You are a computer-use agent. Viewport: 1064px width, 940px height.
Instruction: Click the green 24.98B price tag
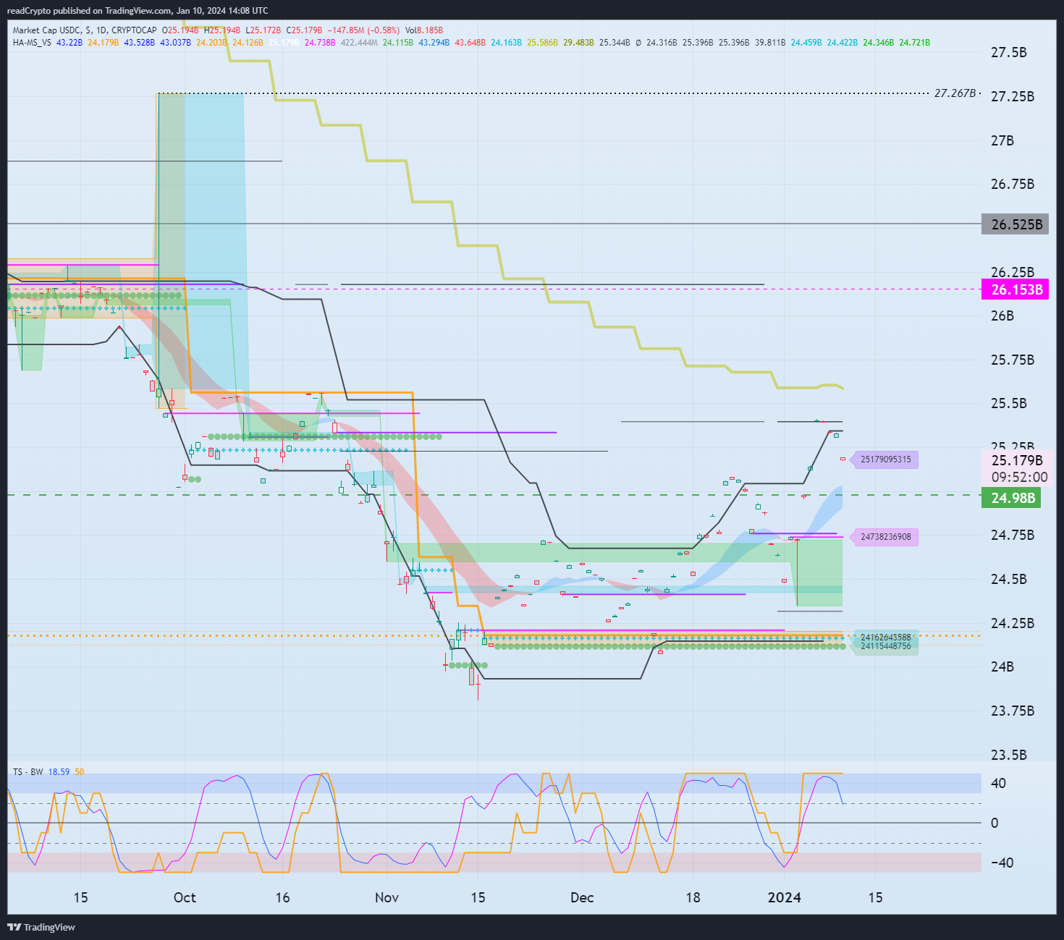[x=1011, y=498]
